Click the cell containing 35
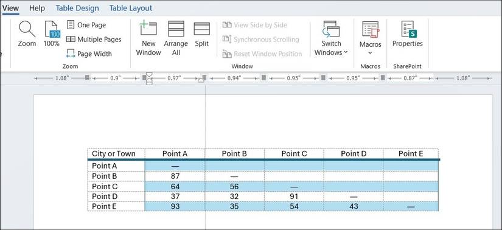Screen dimensions: 502x230 pyautogui.click(x=234, y=207)
